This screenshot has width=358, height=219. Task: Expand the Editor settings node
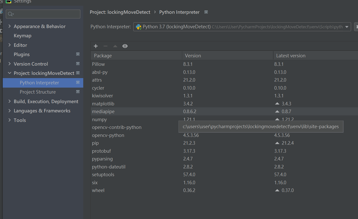[9, 45]
